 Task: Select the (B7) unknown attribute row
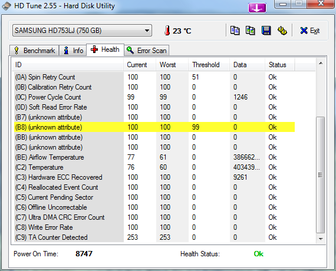pos(154,117)
